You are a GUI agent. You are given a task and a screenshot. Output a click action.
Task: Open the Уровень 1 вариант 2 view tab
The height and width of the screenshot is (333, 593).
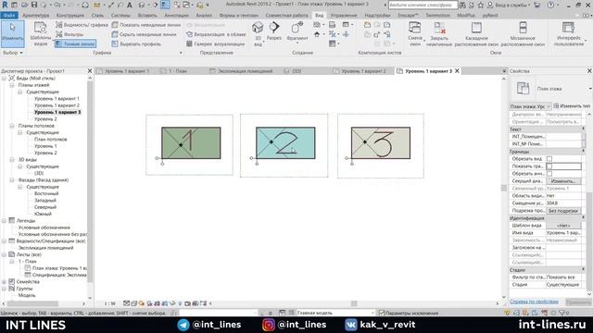[x=363, y=71]
